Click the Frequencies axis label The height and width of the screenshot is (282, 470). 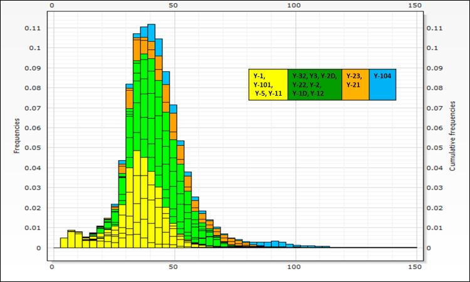pos(17,136)
